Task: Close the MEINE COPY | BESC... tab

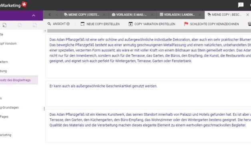Action: 247,15
